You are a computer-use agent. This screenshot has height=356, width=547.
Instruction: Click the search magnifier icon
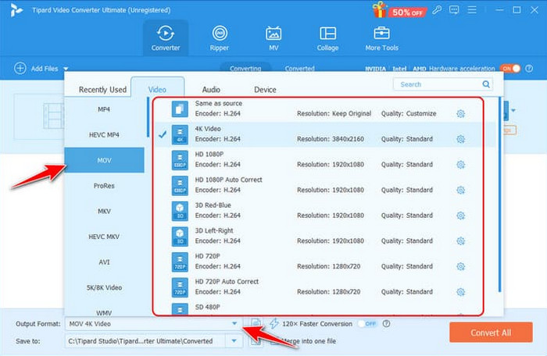(x=486, y=84)
